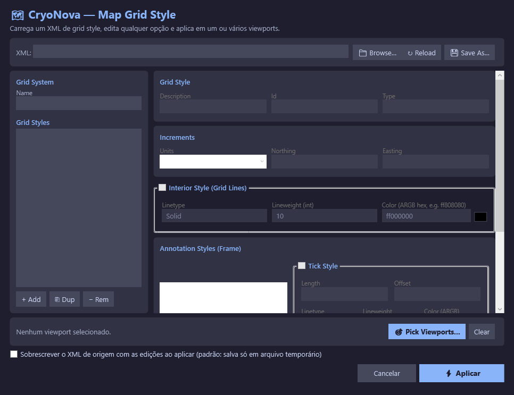
Task: Click the scrollbar down arrow
Action: point(500,309)
